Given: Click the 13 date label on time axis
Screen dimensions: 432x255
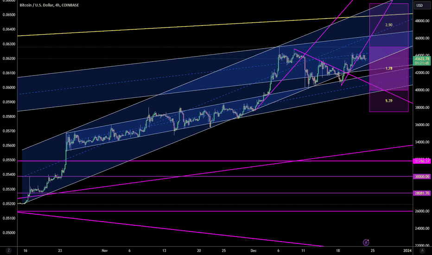Looking at the screenshot, I should (164, 250).
